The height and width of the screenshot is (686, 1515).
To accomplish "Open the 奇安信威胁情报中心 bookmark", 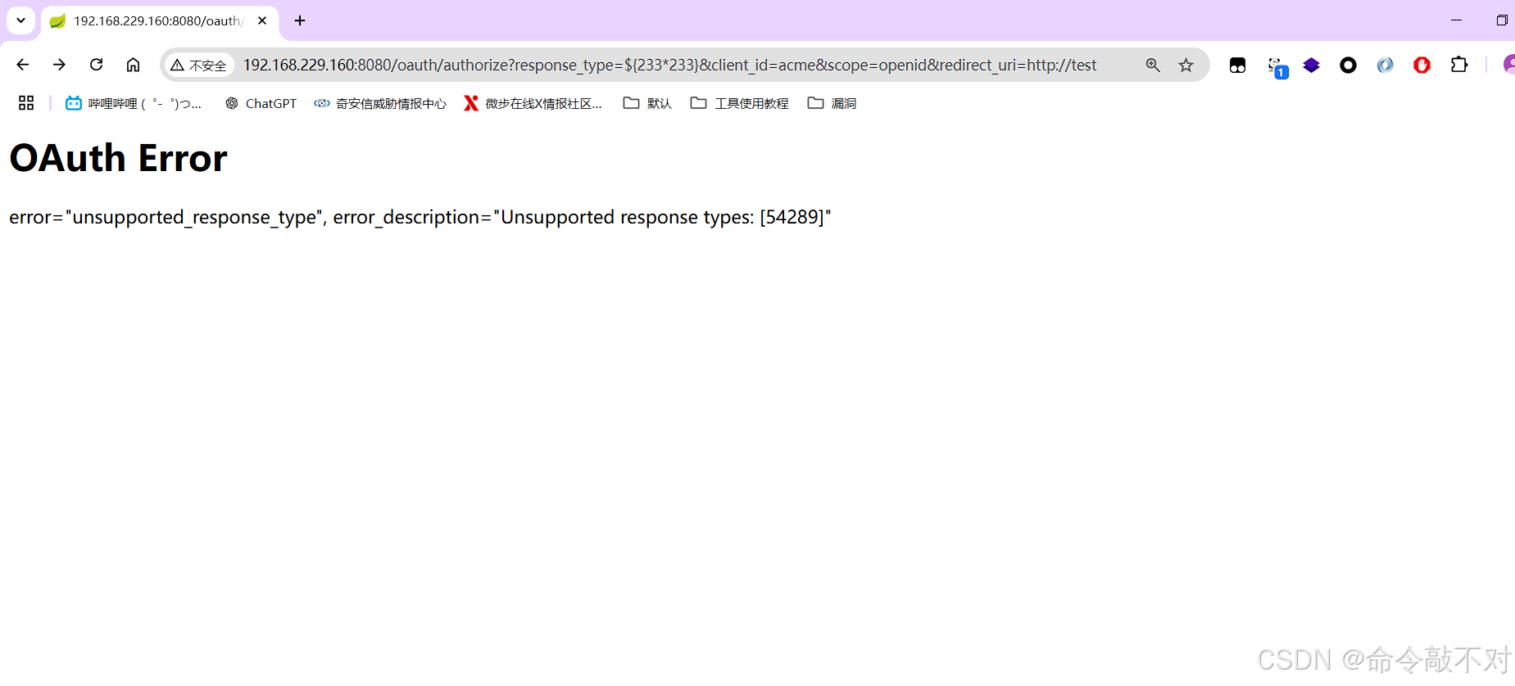I will pos(380,103).
